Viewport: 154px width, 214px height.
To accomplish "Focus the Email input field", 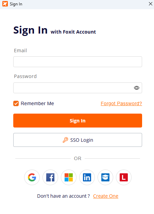I will click(x=78, y=62).
